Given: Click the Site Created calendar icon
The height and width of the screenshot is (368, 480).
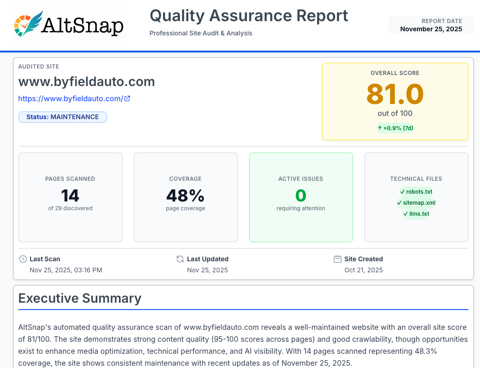Looking at the screenshot, I should [x=338, y=259].
